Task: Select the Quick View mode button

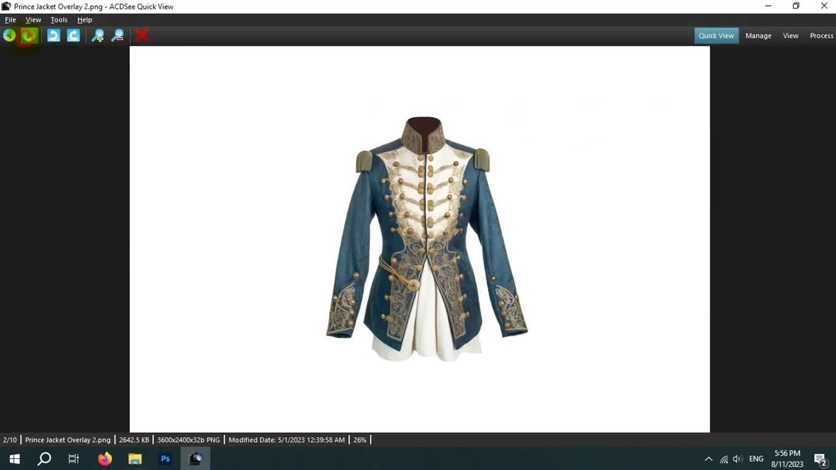Action: coord(716,36)
